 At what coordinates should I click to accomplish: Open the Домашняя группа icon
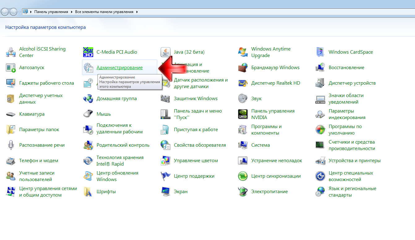click(x=88, y=99)
